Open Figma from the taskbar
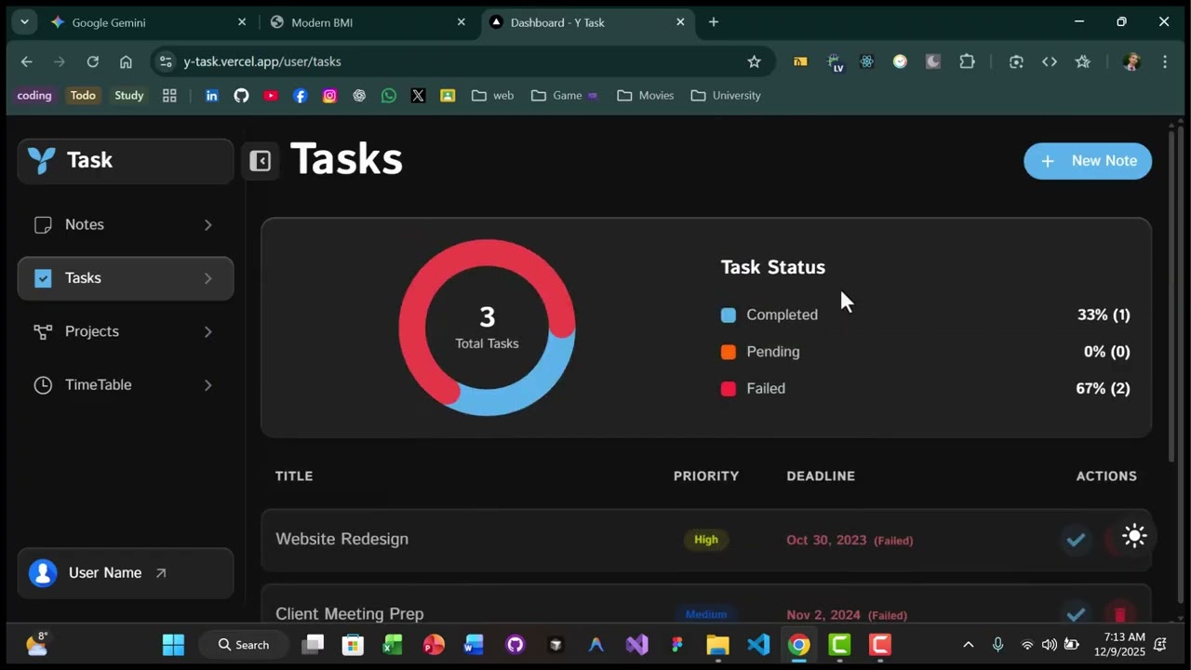The image size is (1191, 670). 676,645
